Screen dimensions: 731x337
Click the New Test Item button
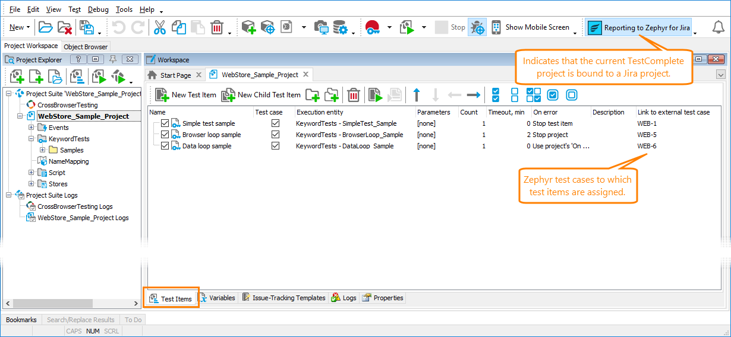tap(186, 95)
